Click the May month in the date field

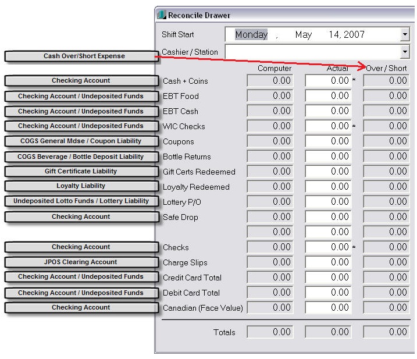(304, 34)
